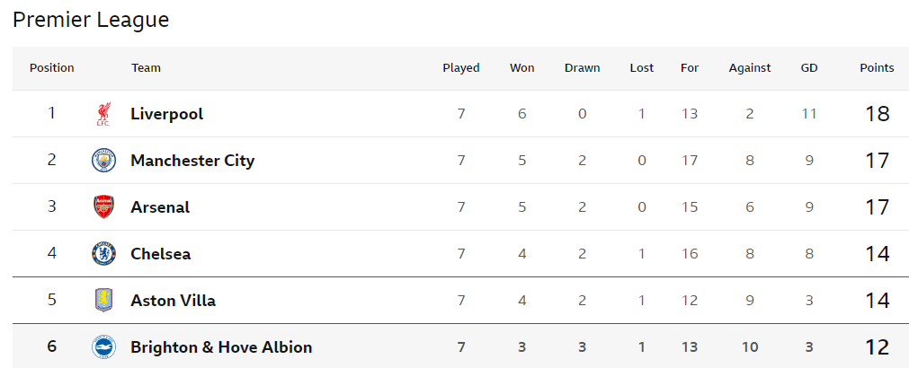Select the Arsenal team name
This screenshot has width=909, height=368.
tap(160, 207)
